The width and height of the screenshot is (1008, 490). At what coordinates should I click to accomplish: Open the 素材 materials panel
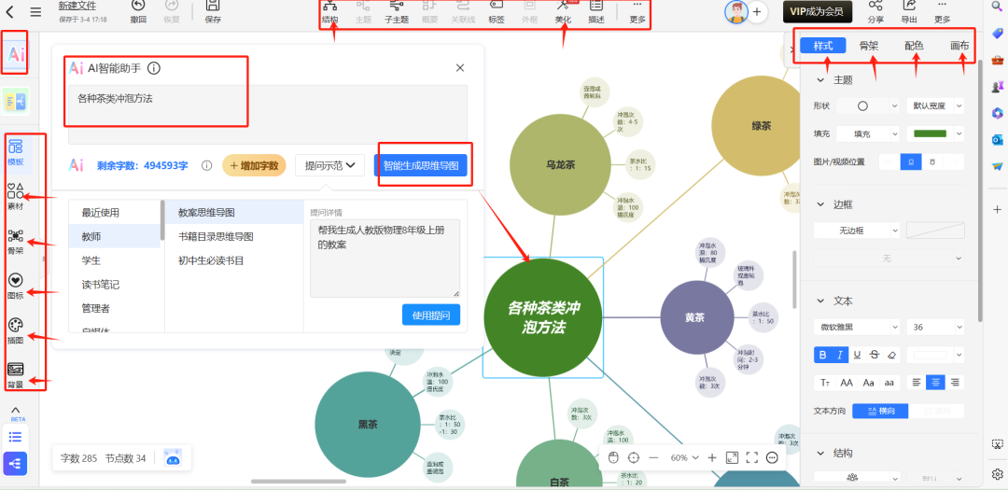point(16,195)
